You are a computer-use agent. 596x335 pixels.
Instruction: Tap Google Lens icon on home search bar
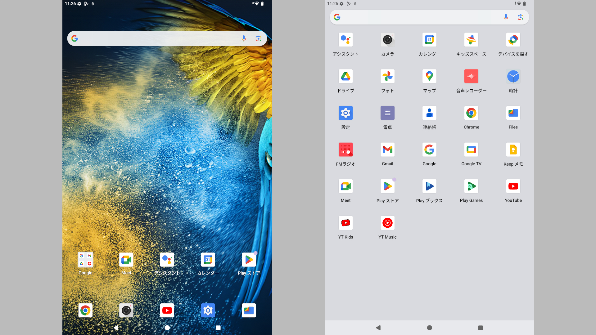(258, 38)
